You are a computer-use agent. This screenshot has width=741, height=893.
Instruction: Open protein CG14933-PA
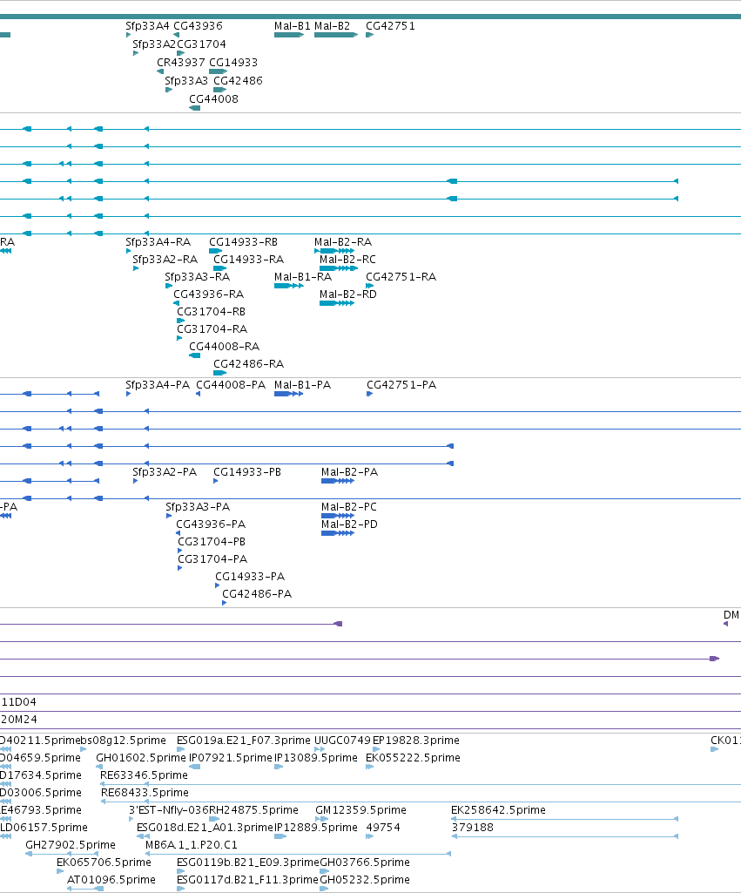[x=250, y=577]
